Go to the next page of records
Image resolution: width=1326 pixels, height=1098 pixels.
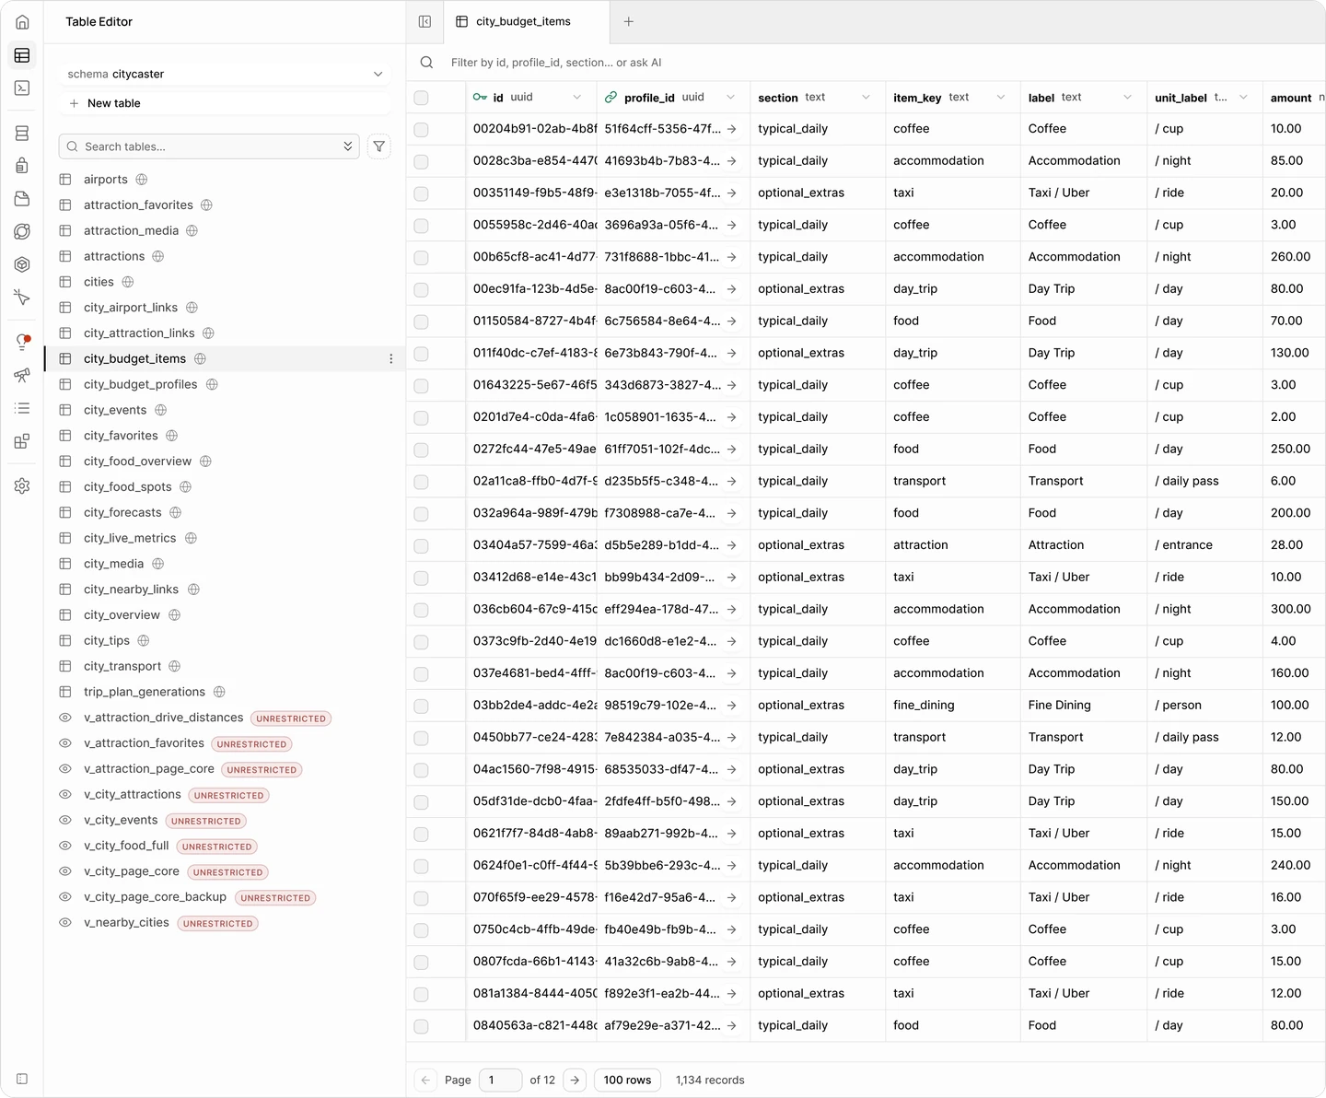click(575, 1080)
